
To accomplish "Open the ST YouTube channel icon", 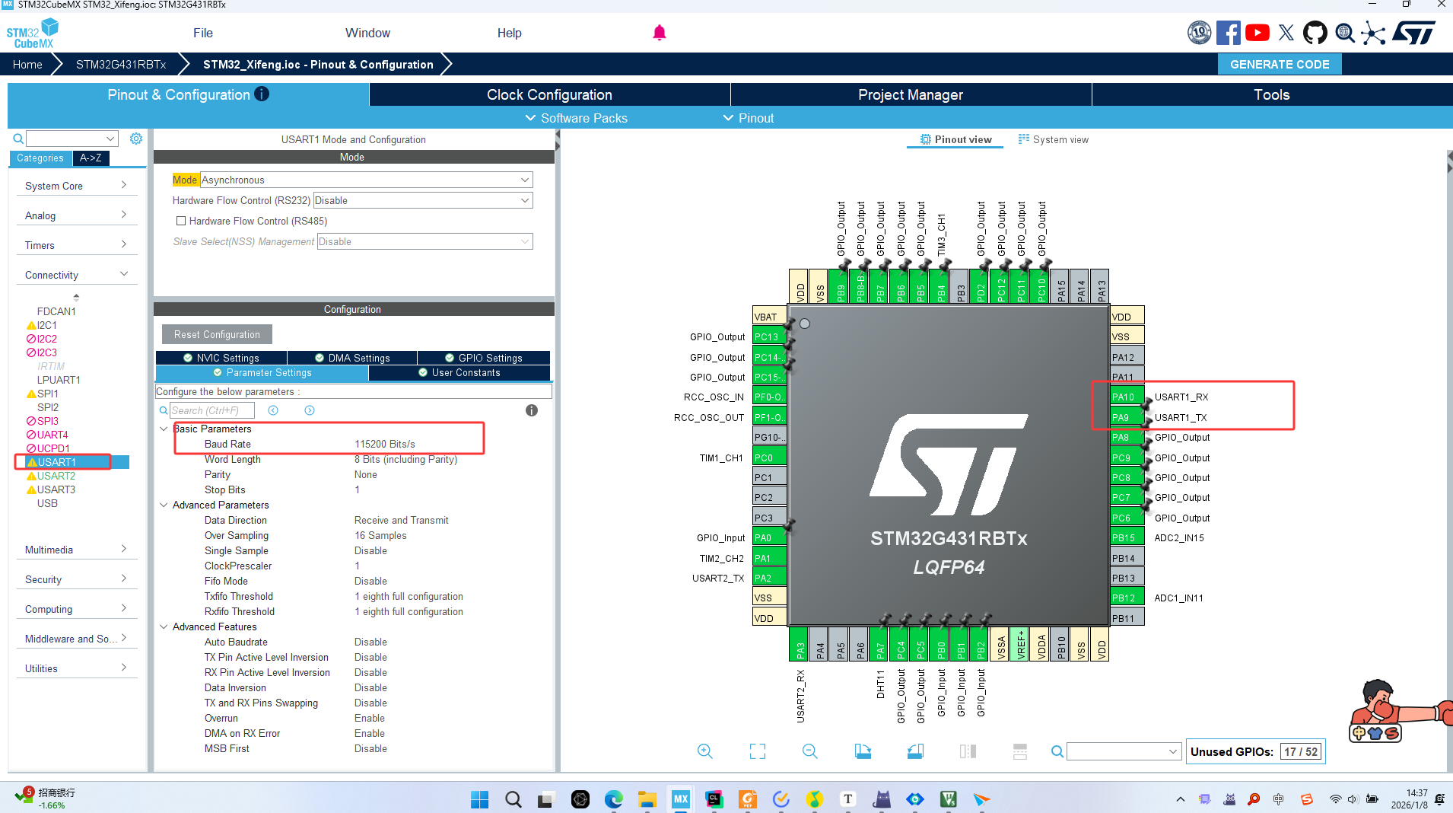I will point(1257,33).
